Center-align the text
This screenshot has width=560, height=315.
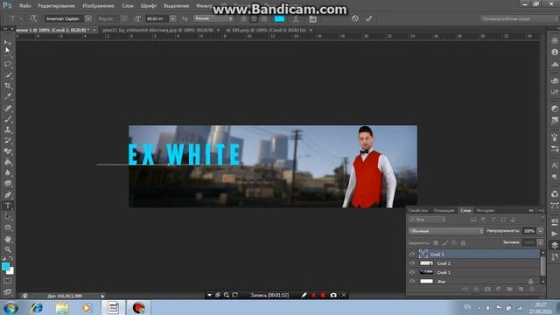[254, 18]
